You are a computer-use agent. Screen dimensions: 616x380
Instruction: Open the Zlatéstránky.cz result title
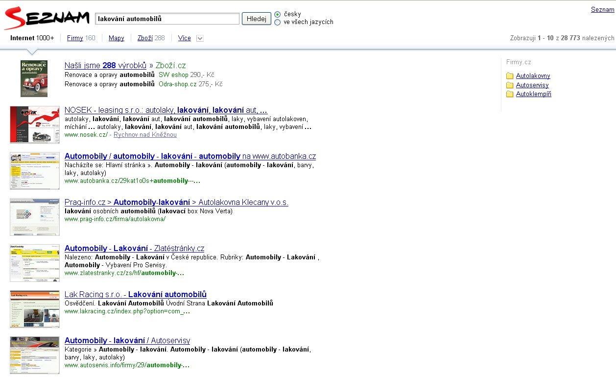[134, 249]
